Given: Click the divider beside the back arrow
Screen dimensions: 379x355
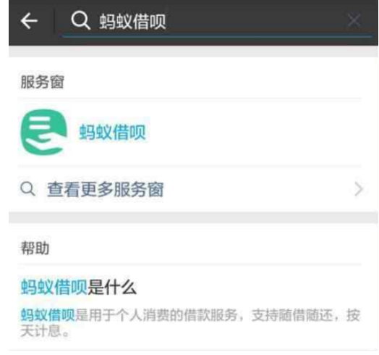Looking at the screenshot, I should 54,21.
